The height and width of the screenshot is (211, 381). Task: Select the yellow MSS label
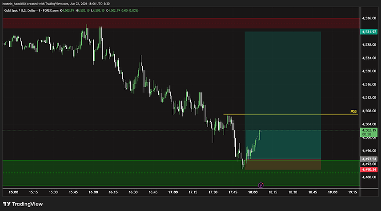[353, 112]
